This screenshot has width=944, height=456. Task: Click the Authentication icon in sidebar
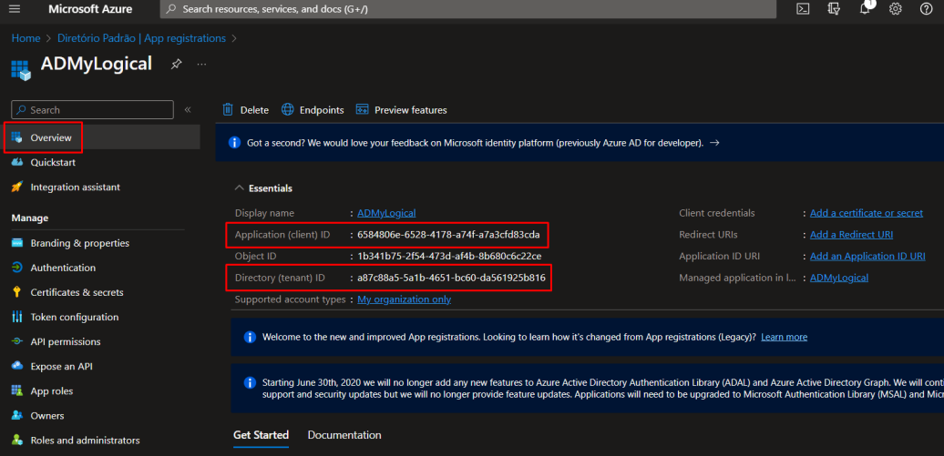coord(17,268)
